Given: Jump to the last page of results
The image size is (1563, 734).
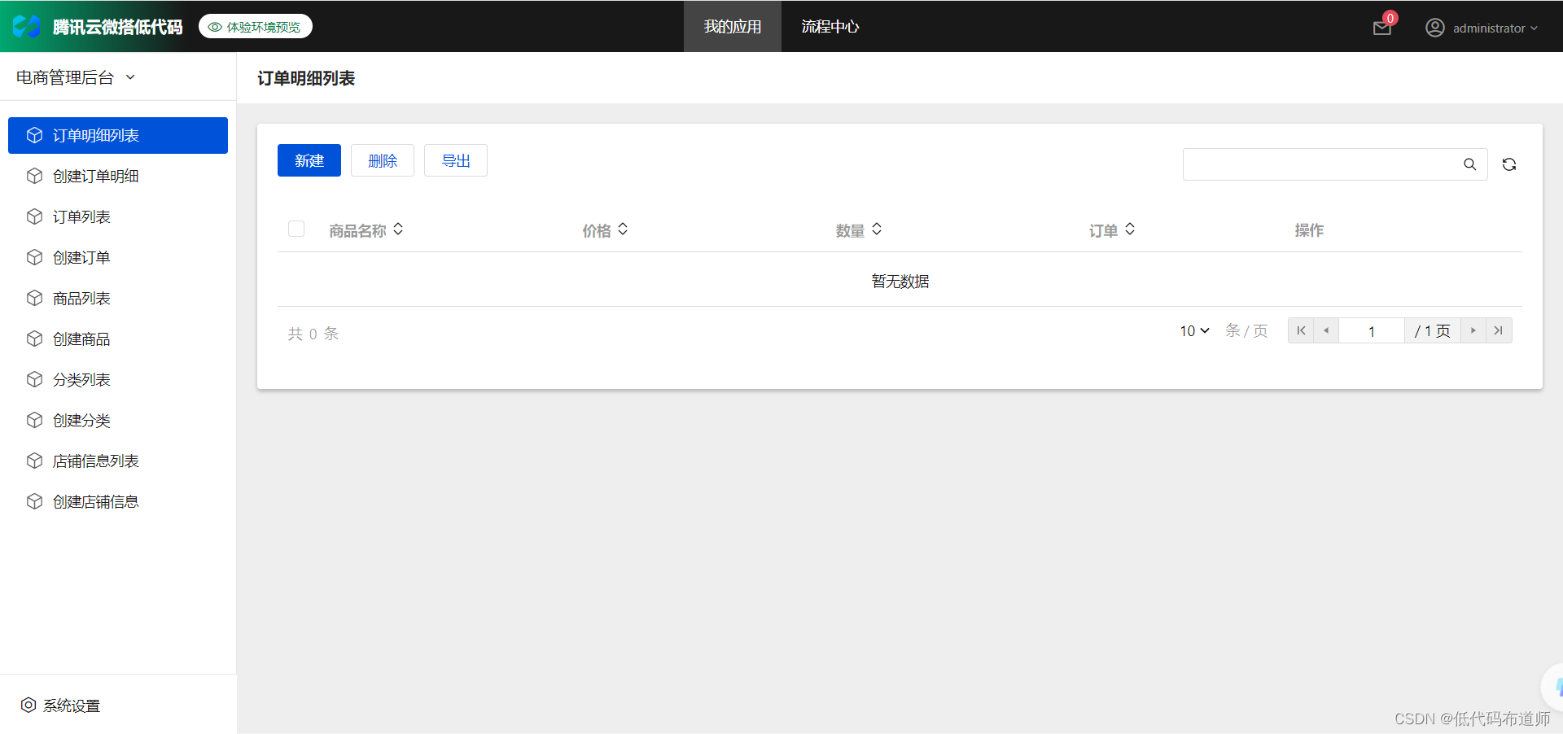Looking at the screenshot, I should (1499, 330).
